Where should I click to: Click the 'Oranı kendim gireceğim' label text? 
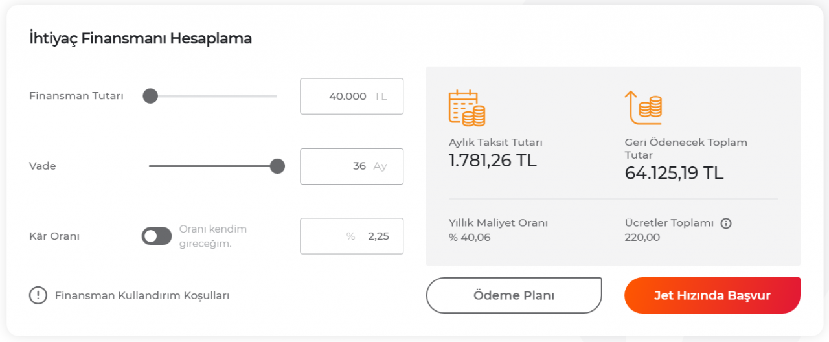point(212,236)
